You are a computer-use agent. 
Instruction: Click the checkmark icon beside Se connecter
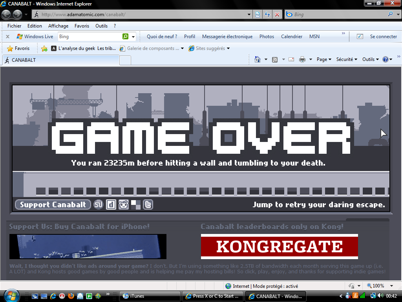point(360,37)
